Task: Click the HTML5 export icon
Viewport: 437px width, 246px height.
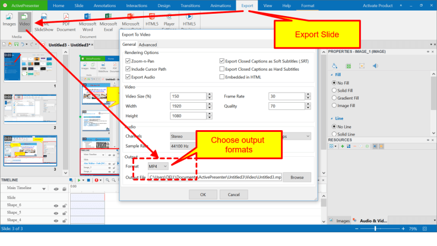Action: pos(152,17)
